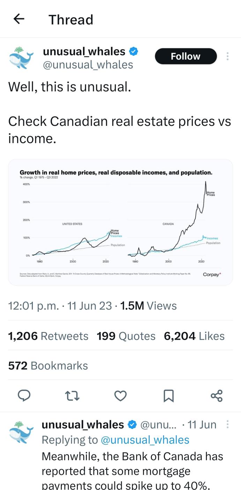241x490 pixels.
Task: Open unusual_whales whale avatar at top
Action: pyautogui.click(x=21, y=58)
